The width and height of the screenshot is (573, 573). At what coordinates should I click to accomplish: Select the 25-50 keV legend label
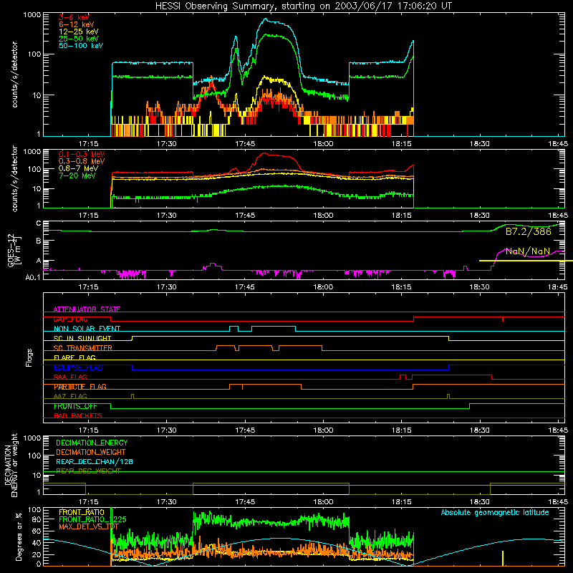point(79,39)
